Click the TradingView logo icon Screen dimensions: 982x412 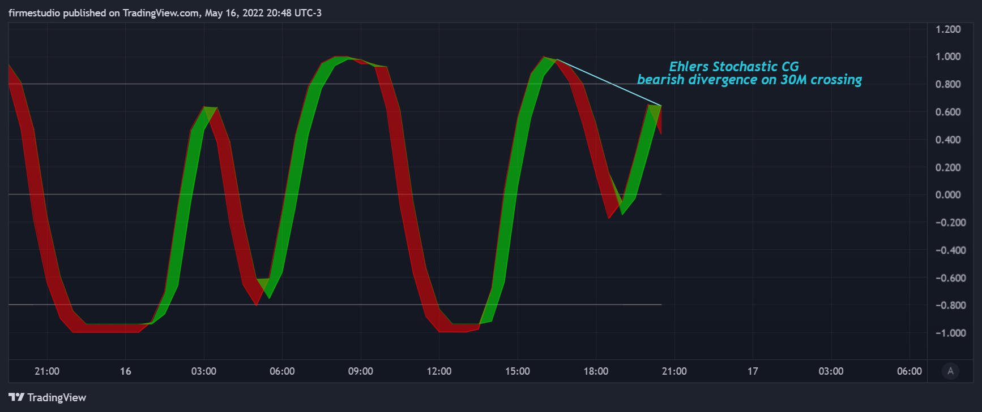tap(16, 397)
